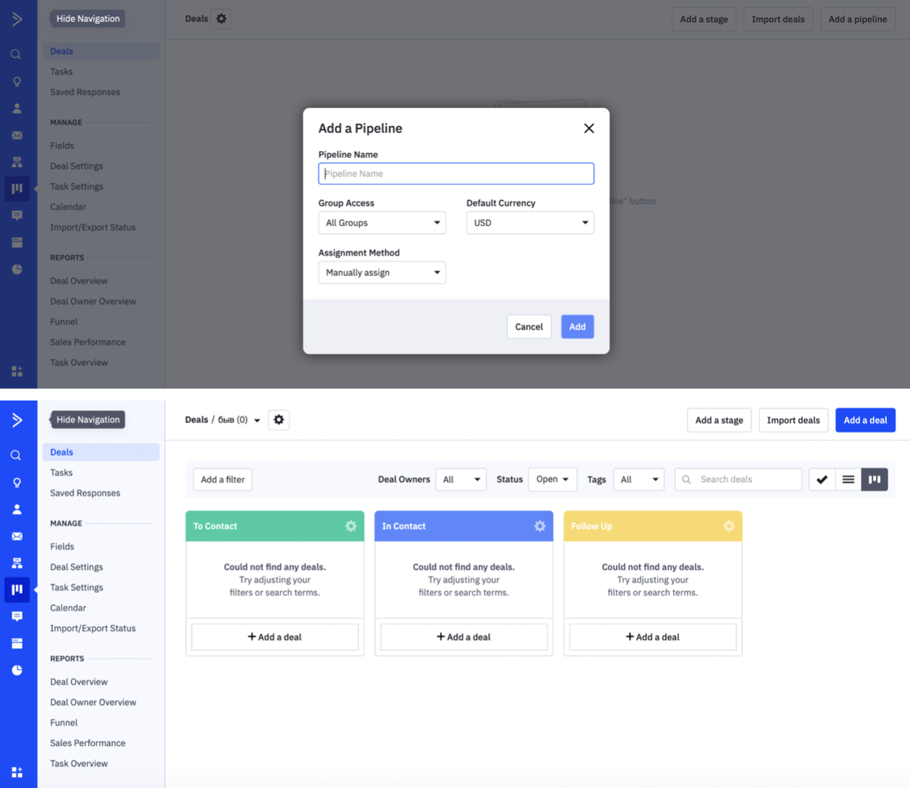This screenshot has width=910, height=788.
Task: Click the search magnifier icon on board page sidebar
Action: click(16, 456)
